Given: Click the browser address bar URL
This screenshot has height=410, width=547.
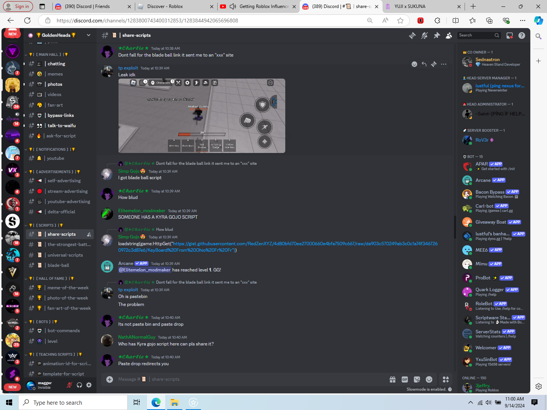Looking at the screenshot, I should point(147,20).
